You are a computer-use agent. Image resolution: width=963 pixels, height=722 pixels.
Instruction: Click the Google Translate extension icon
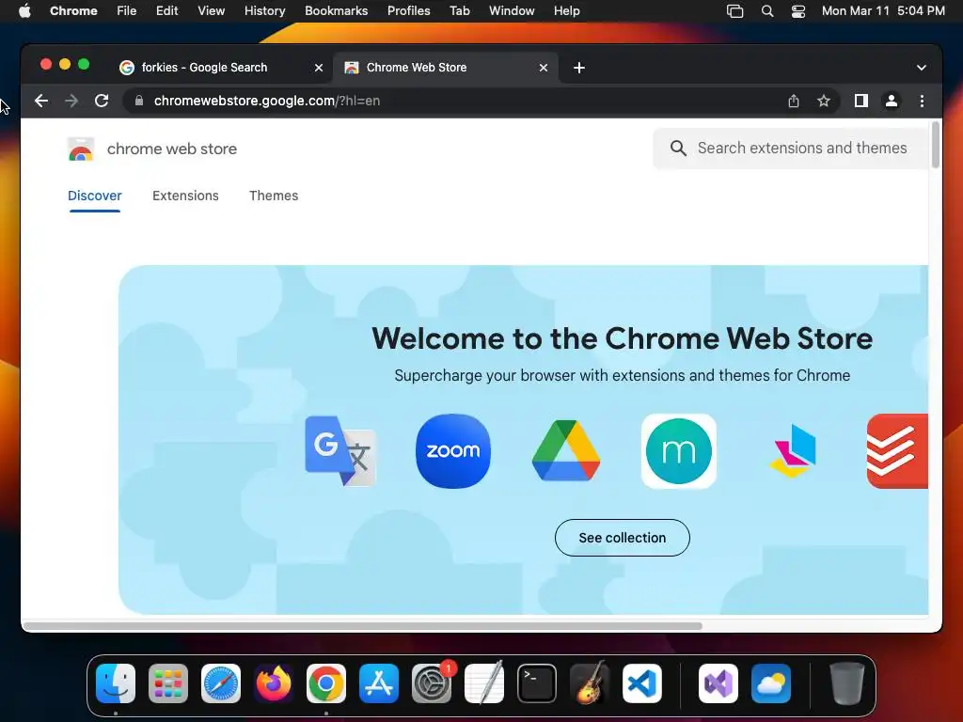(340, 451)
